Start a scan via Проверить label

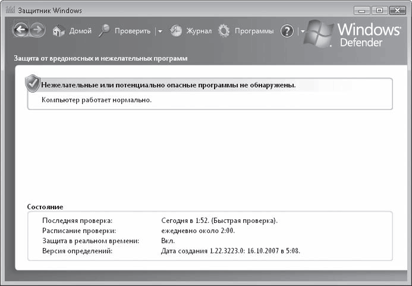tap(133, 32)
